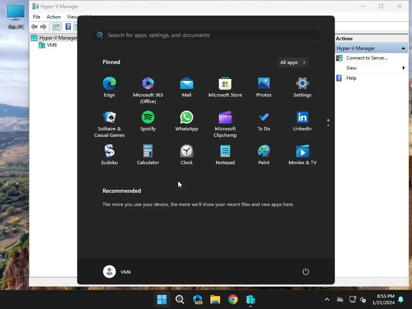Click Forward arrow in Hyper-V Manager toolbar

coord(43,27)
